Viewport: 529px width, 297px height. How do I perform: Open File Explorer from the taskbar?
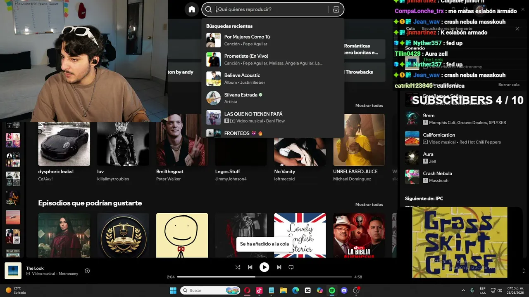click(x=284, y=290)
